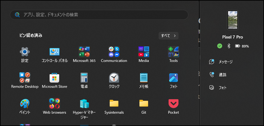Image resolution: width=264 pixels, height=126 pixels.
Task: Launch コントロール パネル
Action: click(55, 55)
